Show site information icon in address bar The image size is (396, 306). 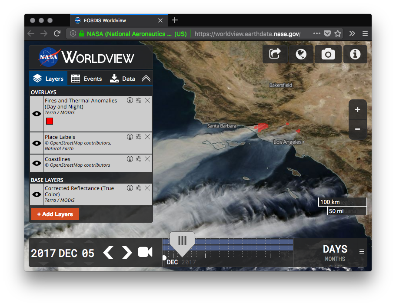click(x=73, y=33)
